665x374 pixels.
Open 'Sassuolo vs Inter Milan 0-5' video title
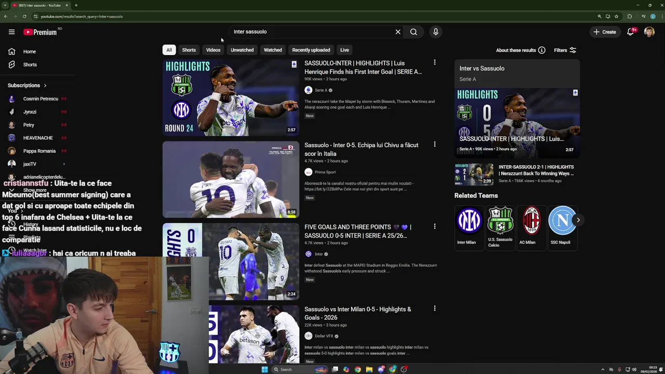tap(358, 313)
